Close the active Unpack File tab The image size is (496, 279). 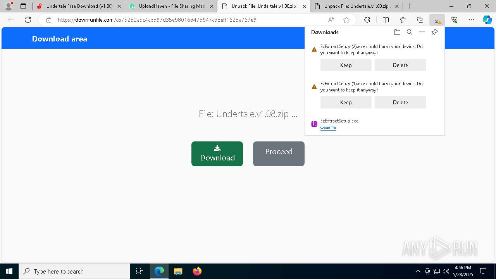click(x=304, y=6)
